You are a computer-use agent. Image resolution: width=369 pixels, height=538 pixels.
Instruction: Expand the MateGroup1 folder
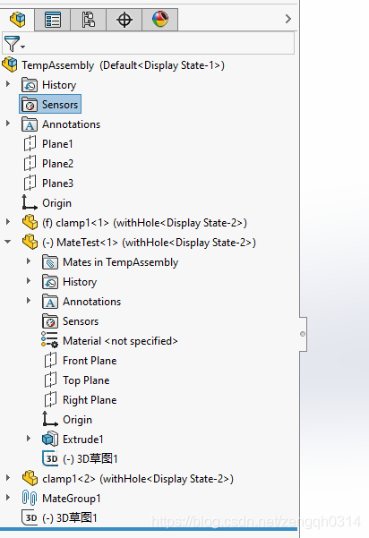tap(8, 497)
